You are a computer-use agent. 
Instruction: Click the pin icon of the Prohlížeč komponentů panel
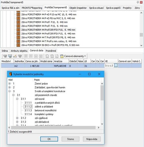pyautogui.click(x=138, y=2)
